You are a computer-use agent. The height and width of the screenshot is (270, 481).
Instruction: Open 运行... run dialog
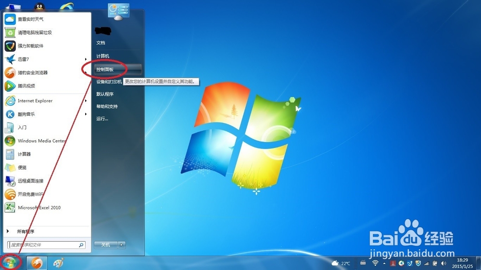coord(102,119)
